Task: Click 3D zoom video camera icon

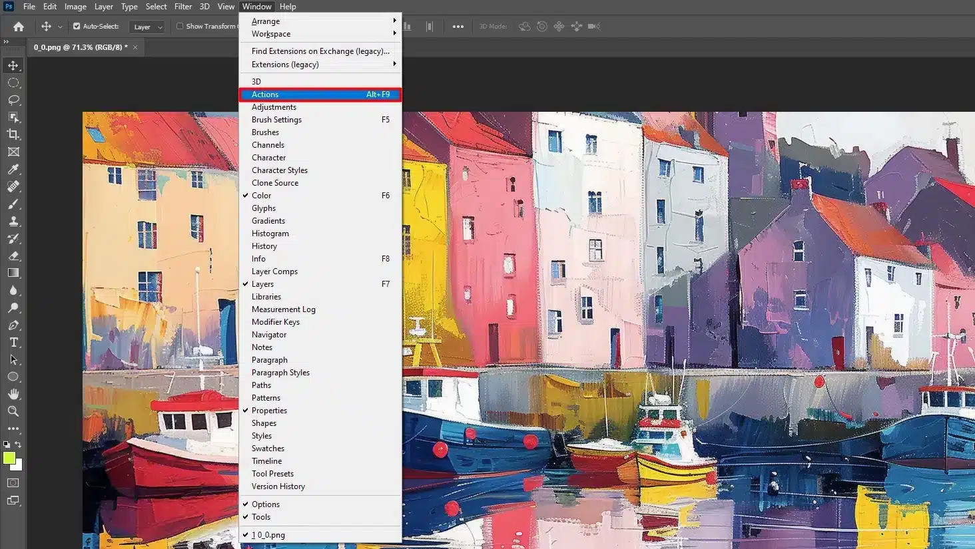Action: (594, 27)
